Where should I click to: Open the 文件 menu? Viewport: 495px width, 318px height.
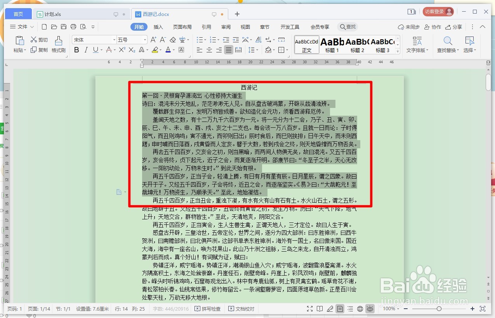22,27
